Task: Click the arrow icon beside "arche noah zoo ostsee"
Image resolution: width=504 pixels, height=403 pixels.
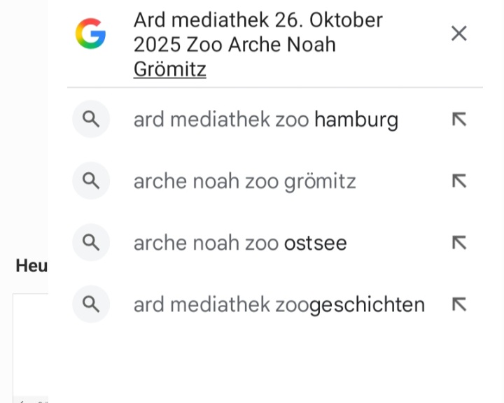Action: pyautogui.click(x=458, y=243)
